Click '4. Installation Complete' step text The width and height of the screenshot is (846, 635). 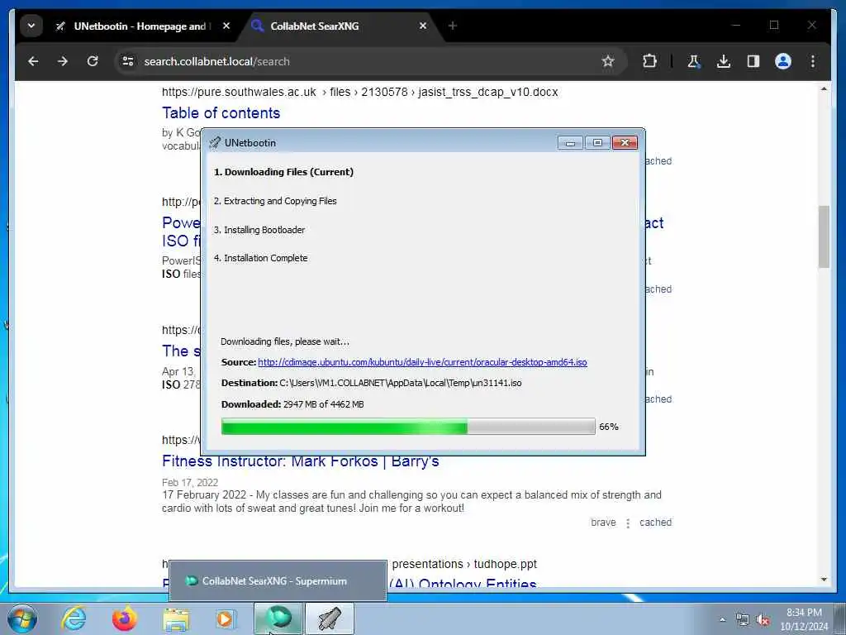(260, 258)
